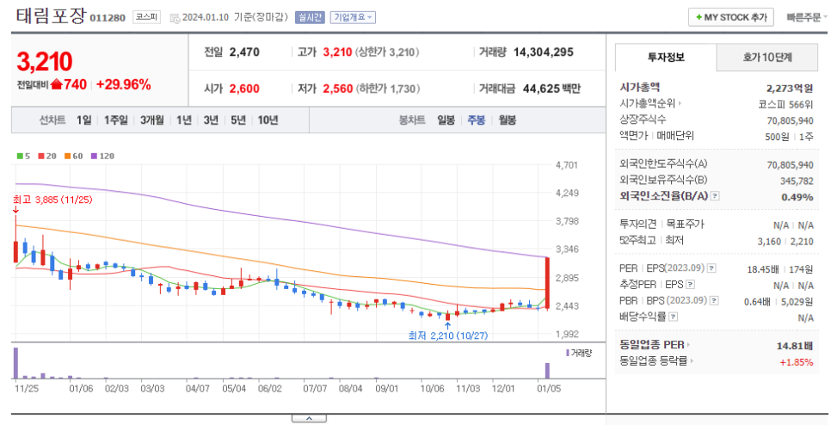Viewport: 831px width, 425px height.
Task: Click the 동일업종 PER value 14.81배
Action: [x=794, y=346]
